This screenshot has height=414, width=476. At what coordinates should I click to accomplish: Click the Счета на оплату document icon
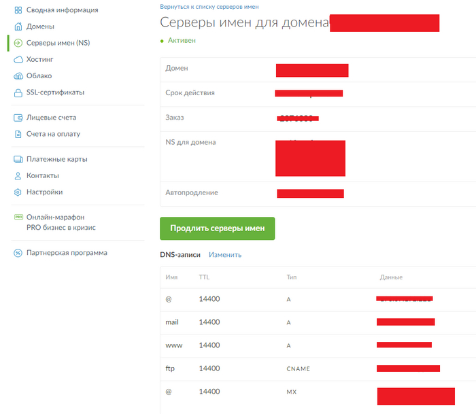click(x=18, y=134)
